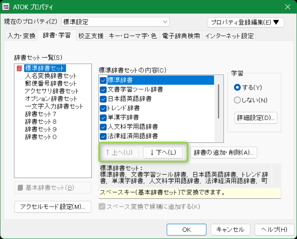Select the 辞書・学習 tab
The height and width of the screenshot is (239, 297).
(57, 35)
